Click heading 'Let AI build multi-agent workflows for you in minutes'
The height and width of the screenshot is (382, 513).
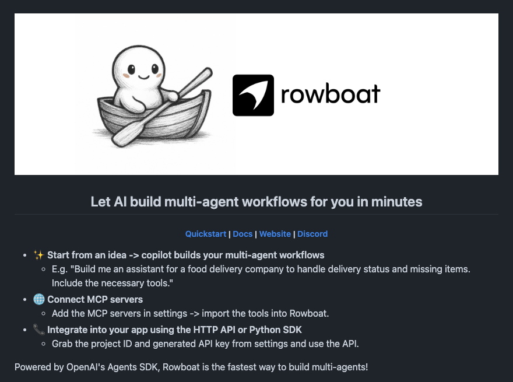256,202
